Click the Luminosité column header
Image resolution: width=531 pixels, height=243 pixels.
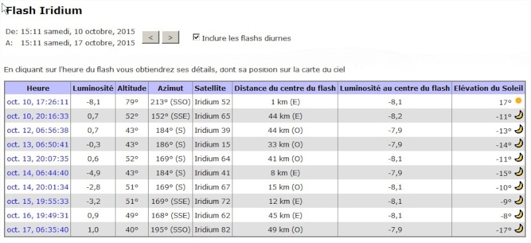click(93, 88)
